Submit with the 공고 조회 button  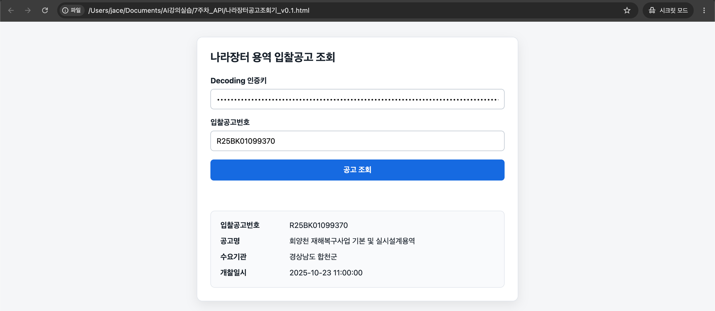click(357, 170)
